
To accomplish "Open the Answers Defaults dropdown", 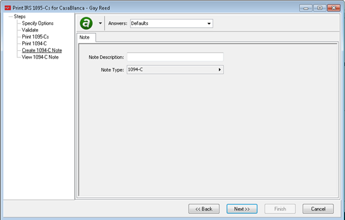I will coord(172,24).
